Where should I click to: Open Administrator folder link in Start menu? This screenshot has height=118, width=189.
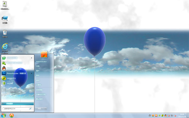tap(41, 62)
